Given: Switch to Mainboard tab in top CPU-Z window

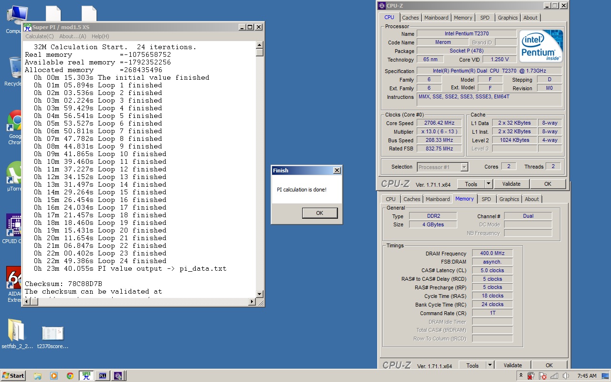Looking at the screenshot, I should pyautogui.click(x=437, y=18).
